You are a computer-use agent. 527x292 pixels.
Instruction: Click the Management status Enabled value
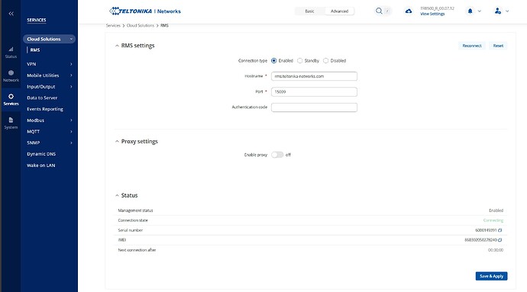[496, 210]
